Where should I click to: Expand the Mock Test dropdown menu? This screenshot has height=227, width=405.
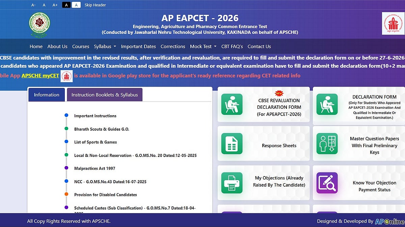pyautogui.click(x=203, y=46)
